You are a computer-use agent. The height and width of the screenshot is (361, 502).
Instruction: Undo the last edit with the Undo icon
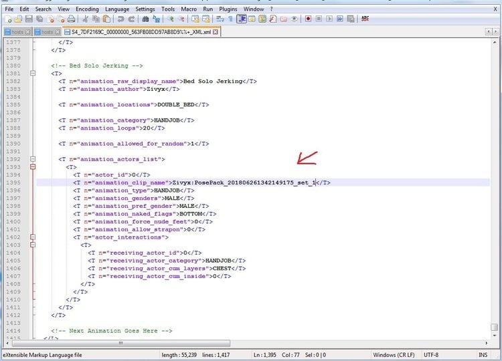point(120,19)
